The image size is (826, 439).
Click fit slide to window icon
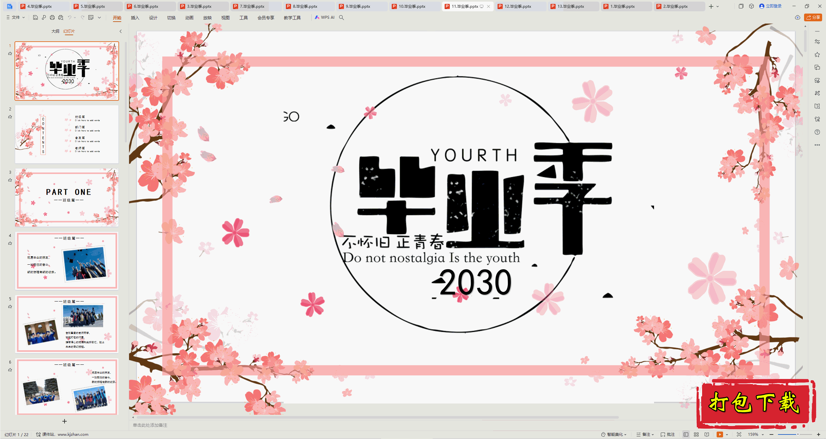click(x=739, y=434)
